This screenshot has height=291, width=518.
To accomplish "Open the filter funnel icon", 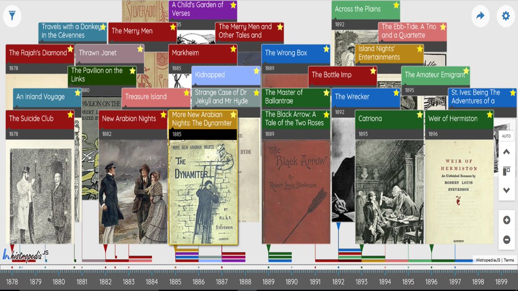I will [12, 16].
